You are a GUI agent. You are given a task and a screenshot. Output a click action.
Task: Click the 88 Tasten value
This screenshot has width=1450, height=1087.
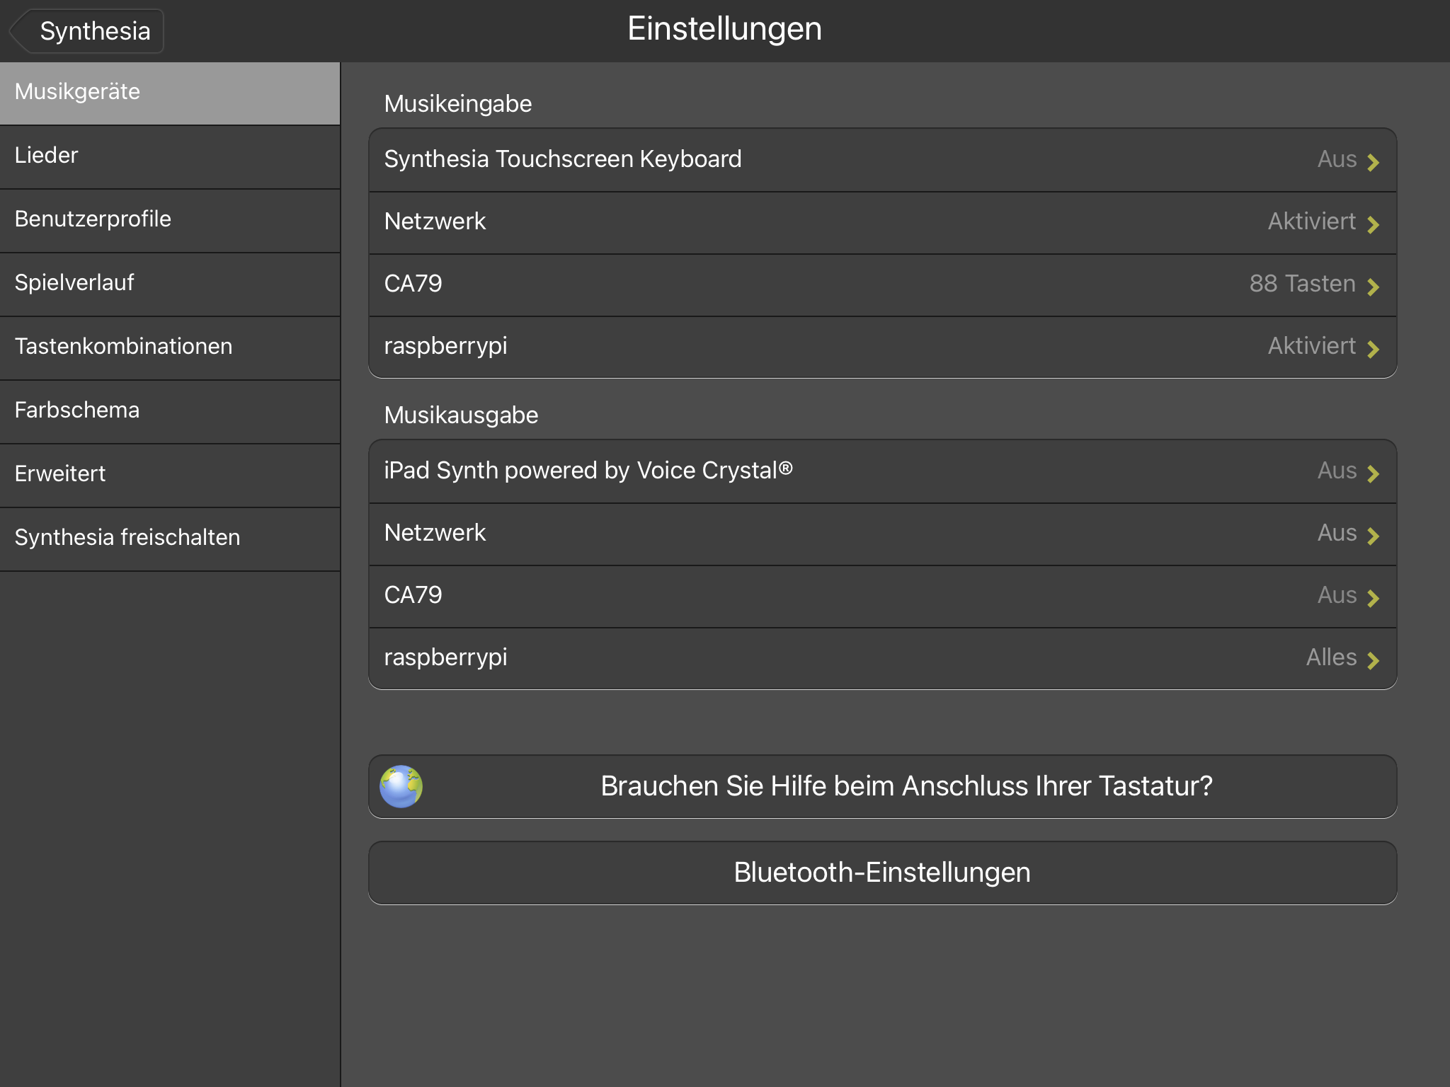1302,283
